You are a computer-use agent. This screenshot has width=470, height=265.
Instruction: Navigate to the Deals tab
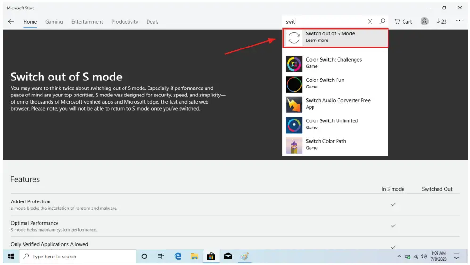[x=152, y=22]
